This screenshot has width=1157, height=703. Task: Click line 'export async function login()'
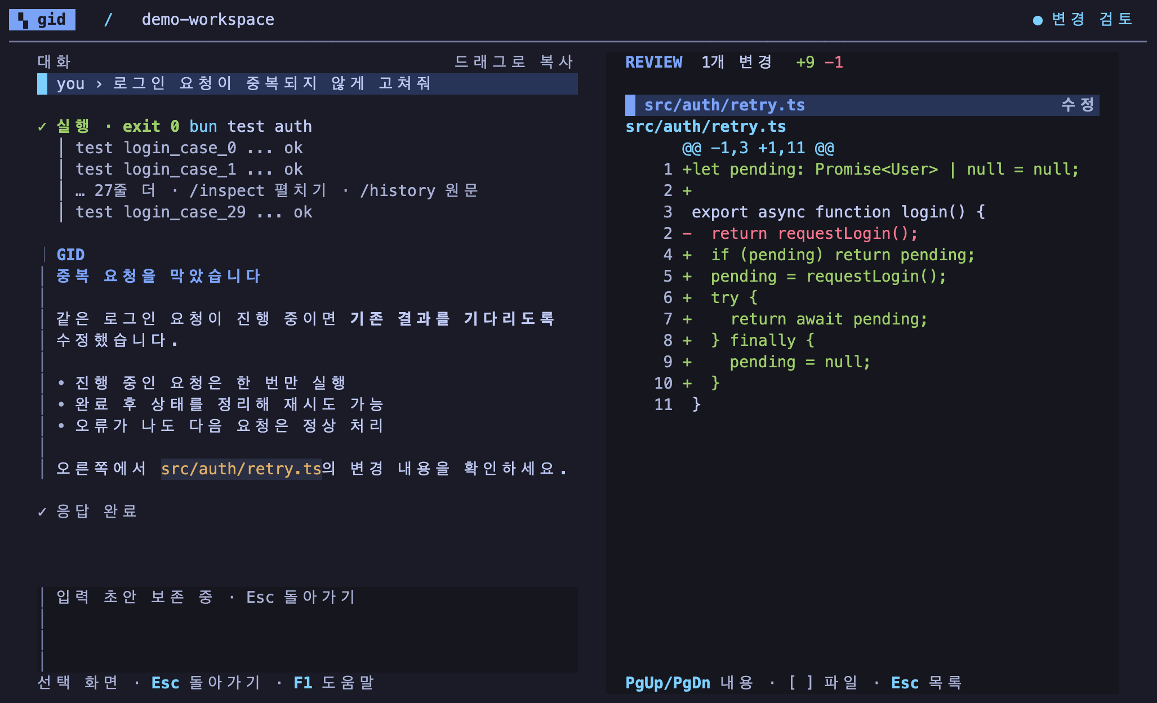click(x=839, y=212)
